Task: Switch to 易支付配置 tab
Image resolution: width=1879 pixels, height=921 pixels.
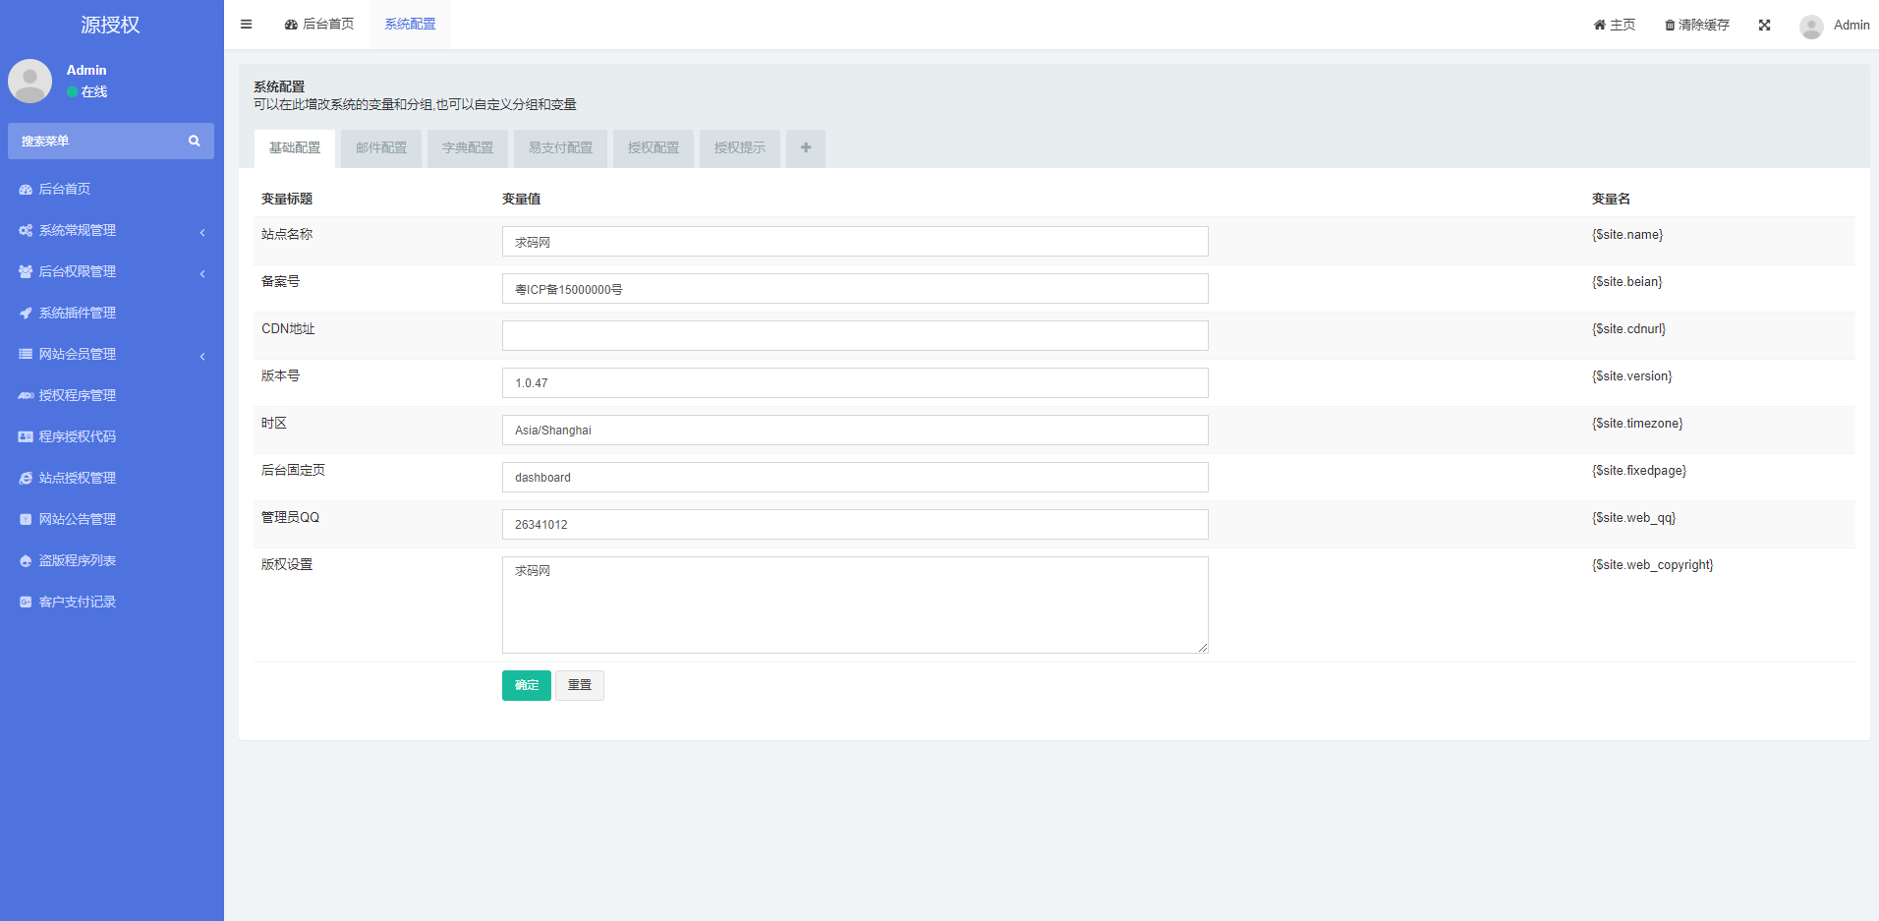Action: (560, 148)
